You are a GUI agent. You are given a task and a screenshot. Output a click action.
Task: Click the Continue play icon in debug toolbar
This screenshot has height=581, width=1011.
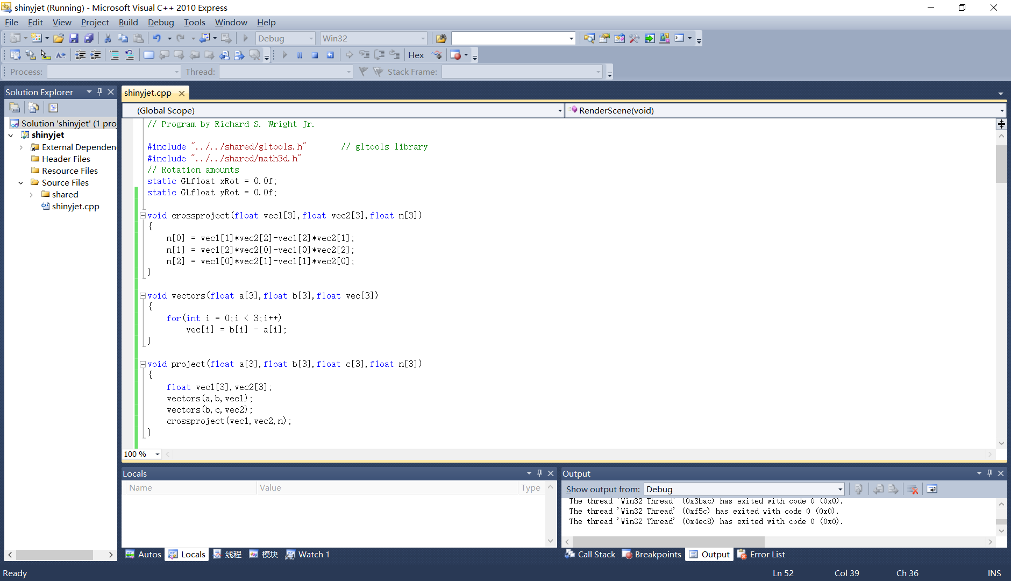(285, 55)
